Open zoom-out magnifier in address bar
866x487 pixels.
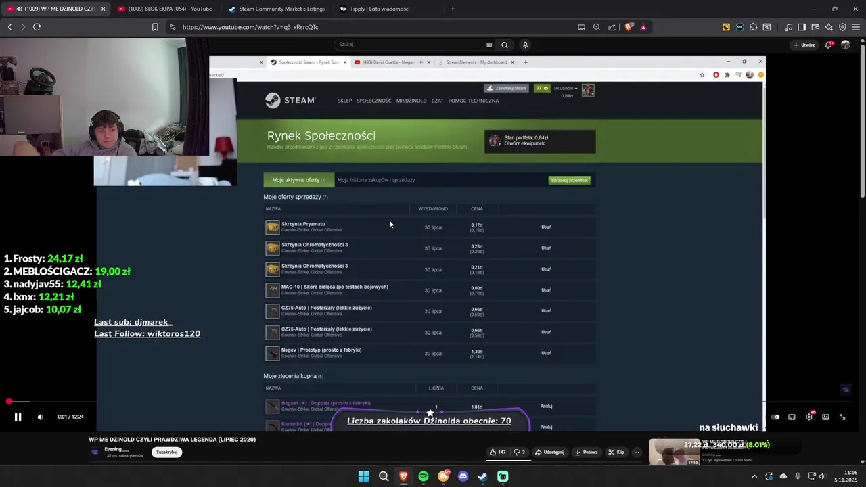tap(596, 27)
